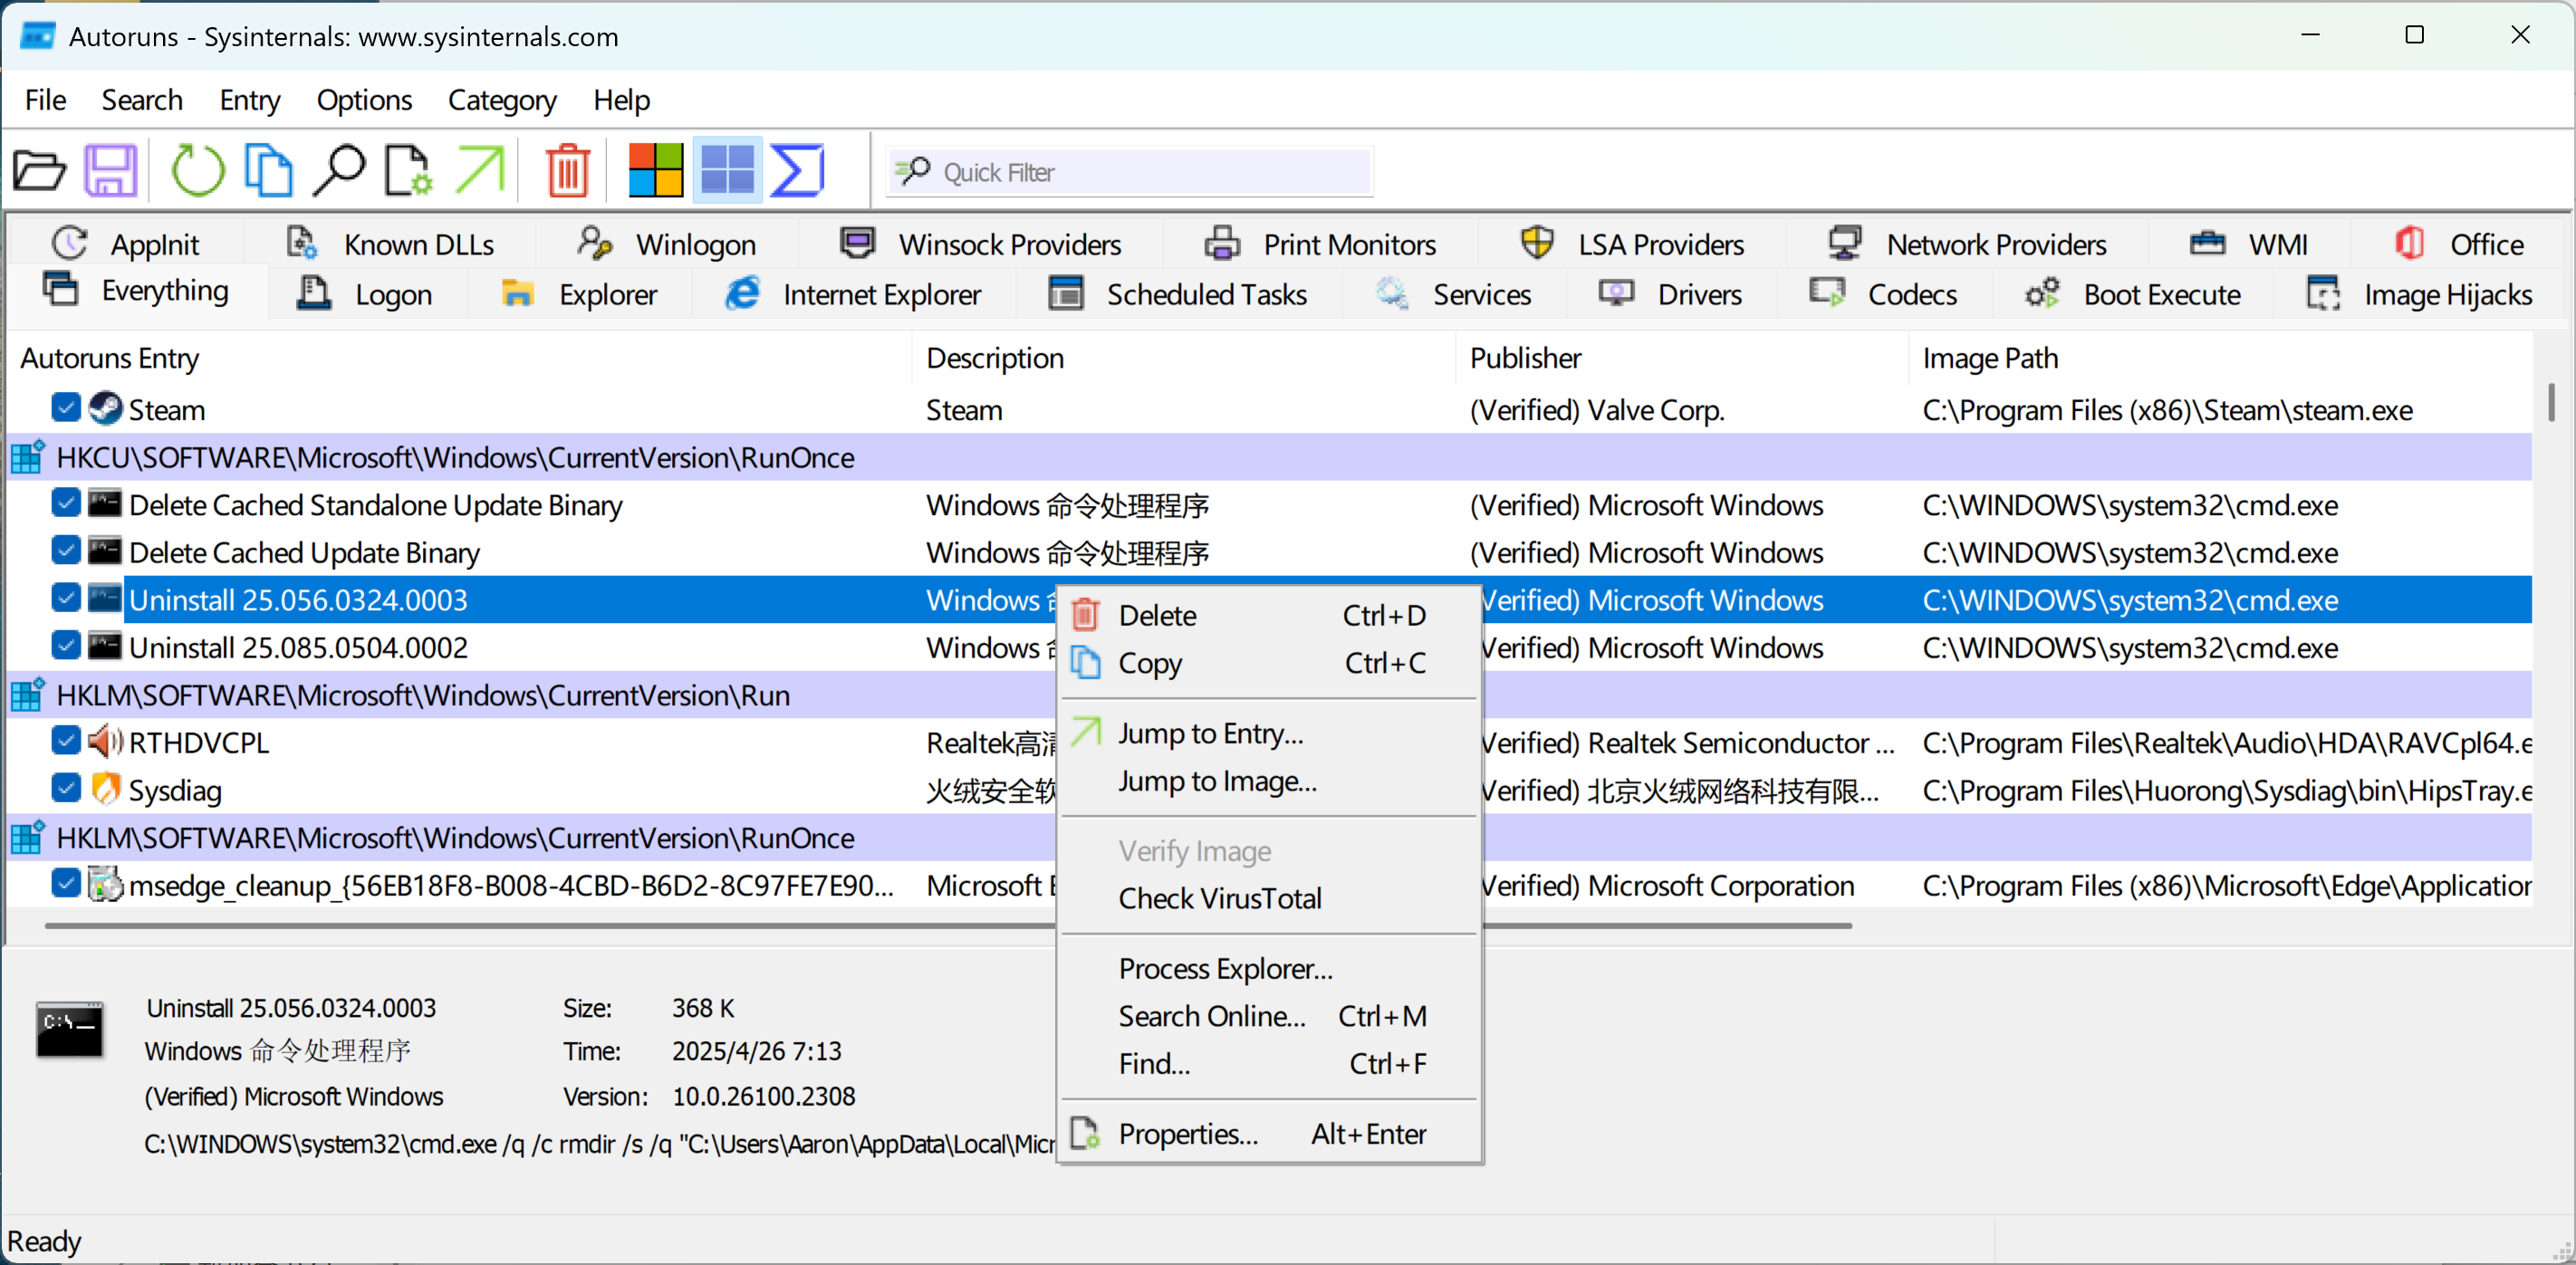Switch to the Winlogon tab
This screenshot has width=2576, height=1265.
coord(666,244)
